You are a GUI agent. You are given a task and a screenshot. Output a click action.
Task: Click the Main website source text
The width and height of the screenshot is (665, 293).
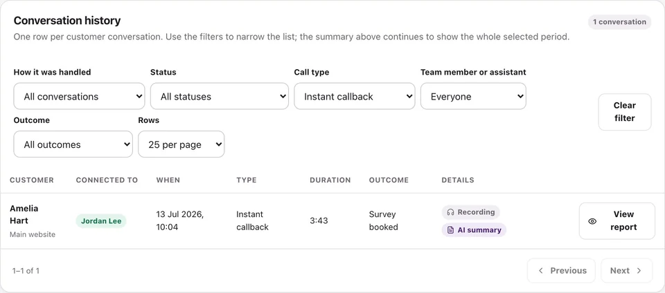tap(33, 234)
